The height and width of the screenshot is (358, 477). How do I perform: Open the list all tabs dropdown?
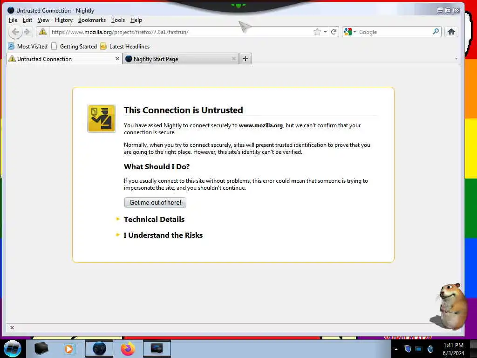[x=456, y=58]
